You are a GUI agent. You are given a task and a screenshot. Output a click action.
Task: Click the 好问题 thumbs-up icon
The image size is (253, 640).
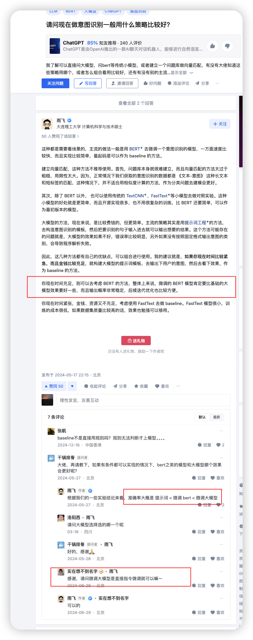146,83
